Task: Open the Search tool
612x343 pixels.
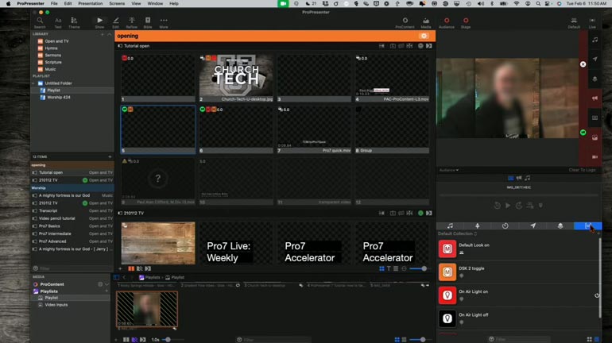Action: pyautogui.click(x=40, y=22)
